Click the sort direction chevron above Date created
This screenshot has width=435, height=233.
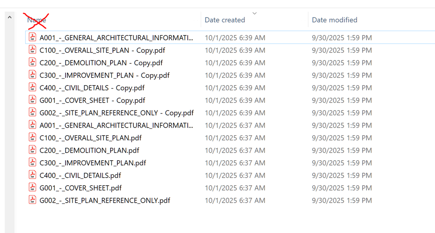click(x=255, y=13)
